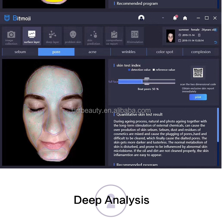222x222 pixels.
Task: Launch the 3D simulation mode
Action: pos(134,36)
